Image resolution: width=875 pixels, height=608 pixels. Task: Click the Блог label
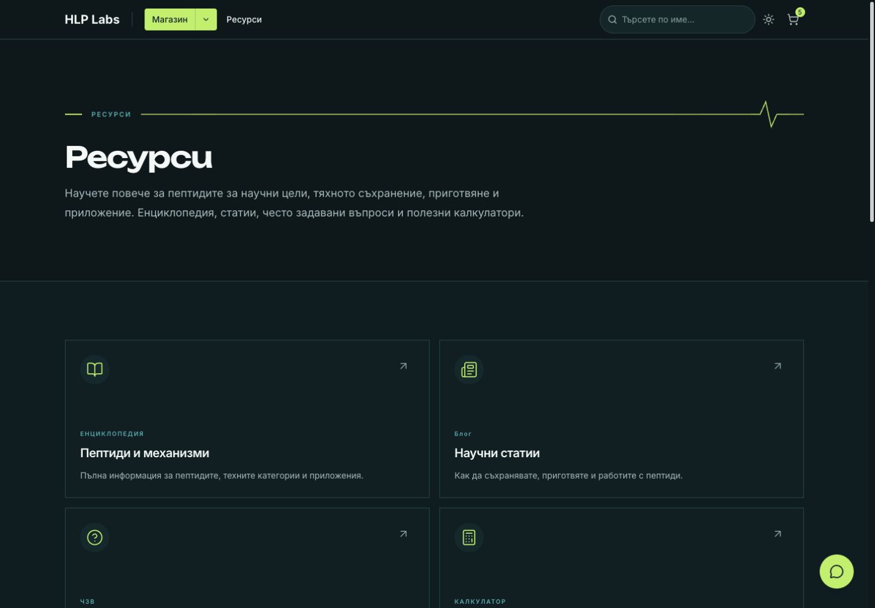point(463,433)
